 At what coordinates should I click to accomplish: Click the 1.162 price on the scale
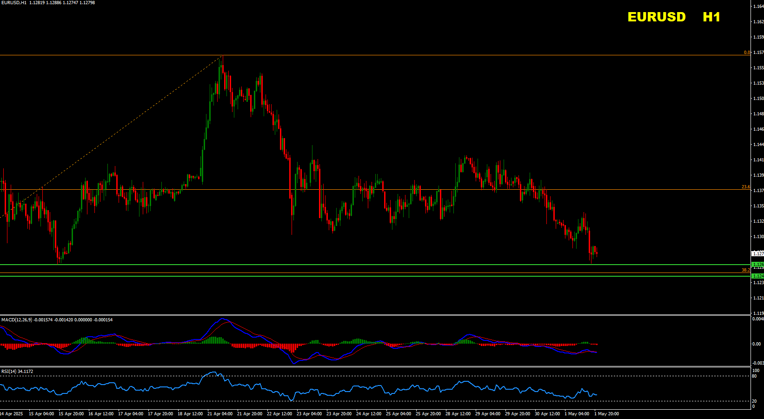click(x=758, y=22)
